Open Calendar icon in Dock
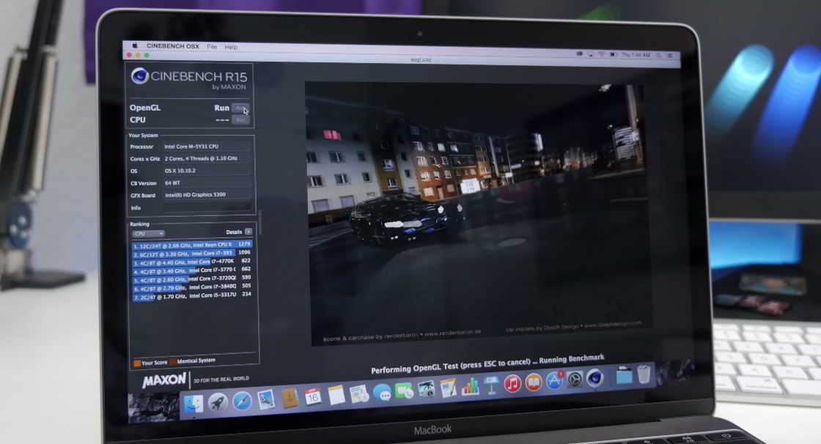This screenshot has height=444, width=821. tap(313, 397)
